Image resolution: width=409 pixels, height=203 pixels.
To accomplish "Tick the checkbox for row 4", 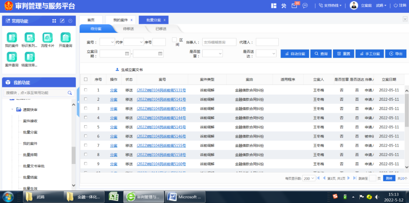I will pos(86,117).
